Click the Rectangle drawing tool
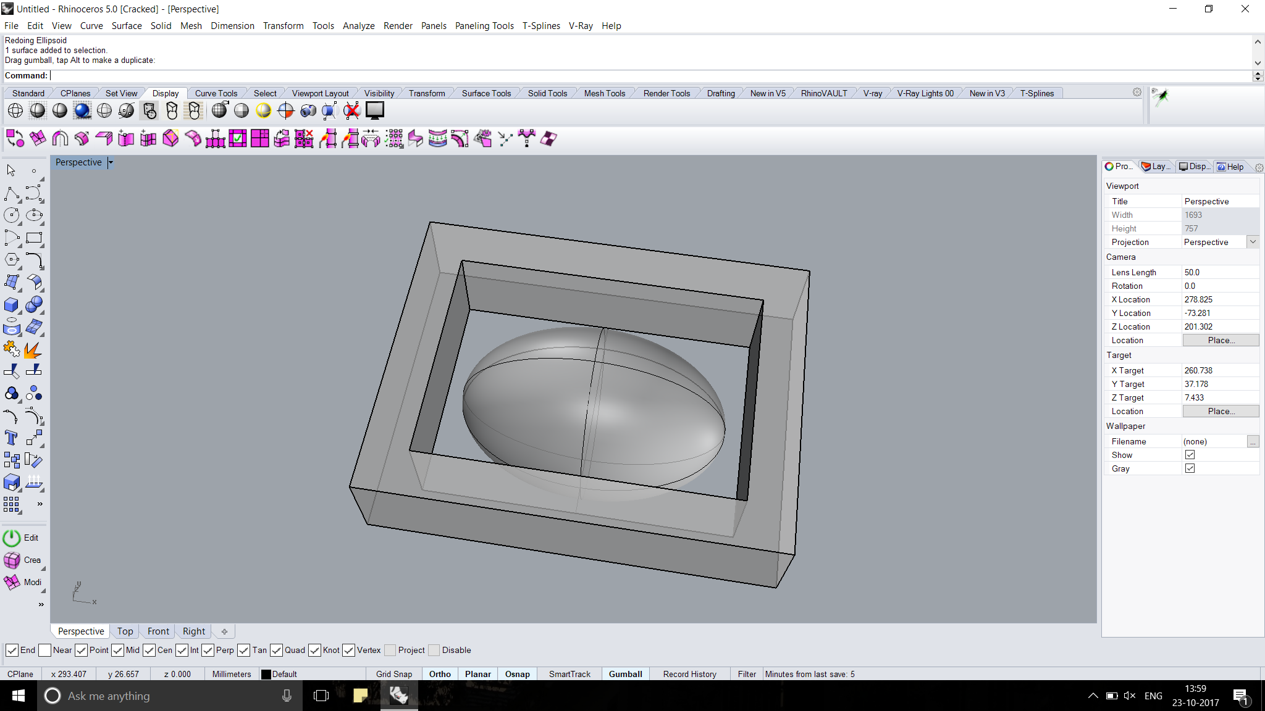The image size is (1265, 711). pos(35,238)
